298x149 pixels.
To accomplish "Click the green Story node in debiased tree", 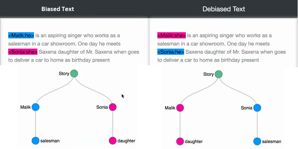I will click(219, 74).
